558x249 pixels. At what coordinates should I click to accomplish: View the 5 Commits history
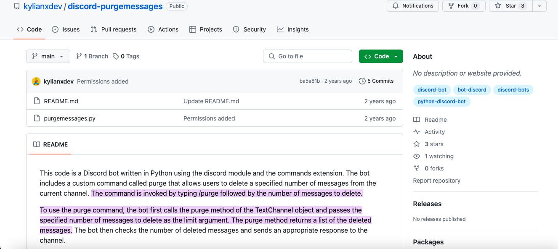point(376,81)
